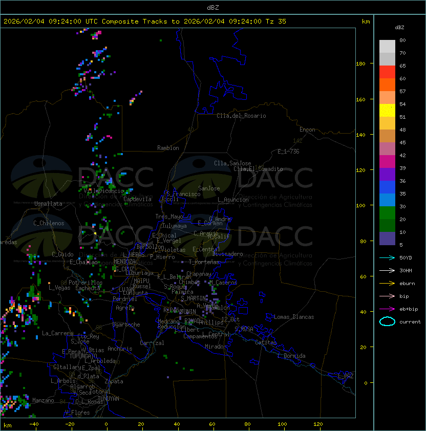This screenshot has height=431, width=426.
Task: Click the pink bip arrow in legend
Action: 387,296
